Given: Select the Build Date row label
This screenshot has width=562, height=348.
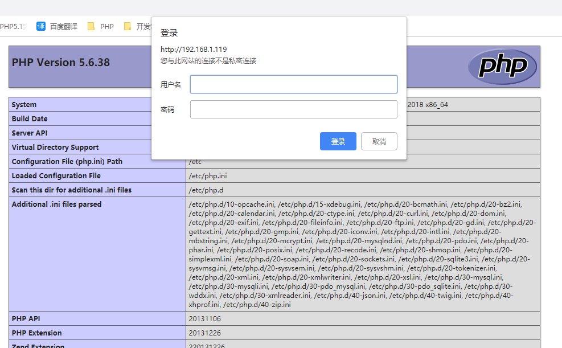Looking at the screenshot, I should (x=30, y=118).
